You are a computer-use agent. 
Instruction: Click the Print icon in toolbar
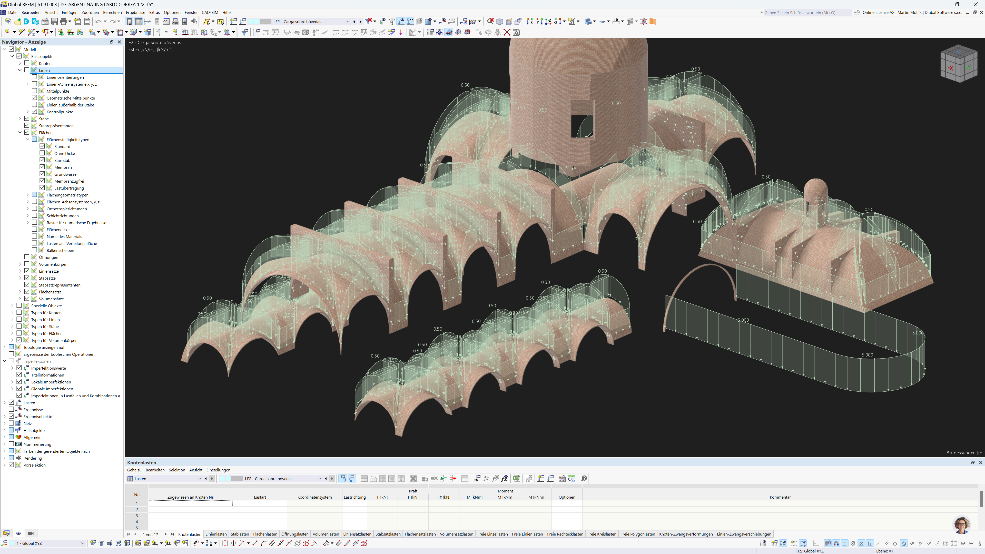coord(63,21)
